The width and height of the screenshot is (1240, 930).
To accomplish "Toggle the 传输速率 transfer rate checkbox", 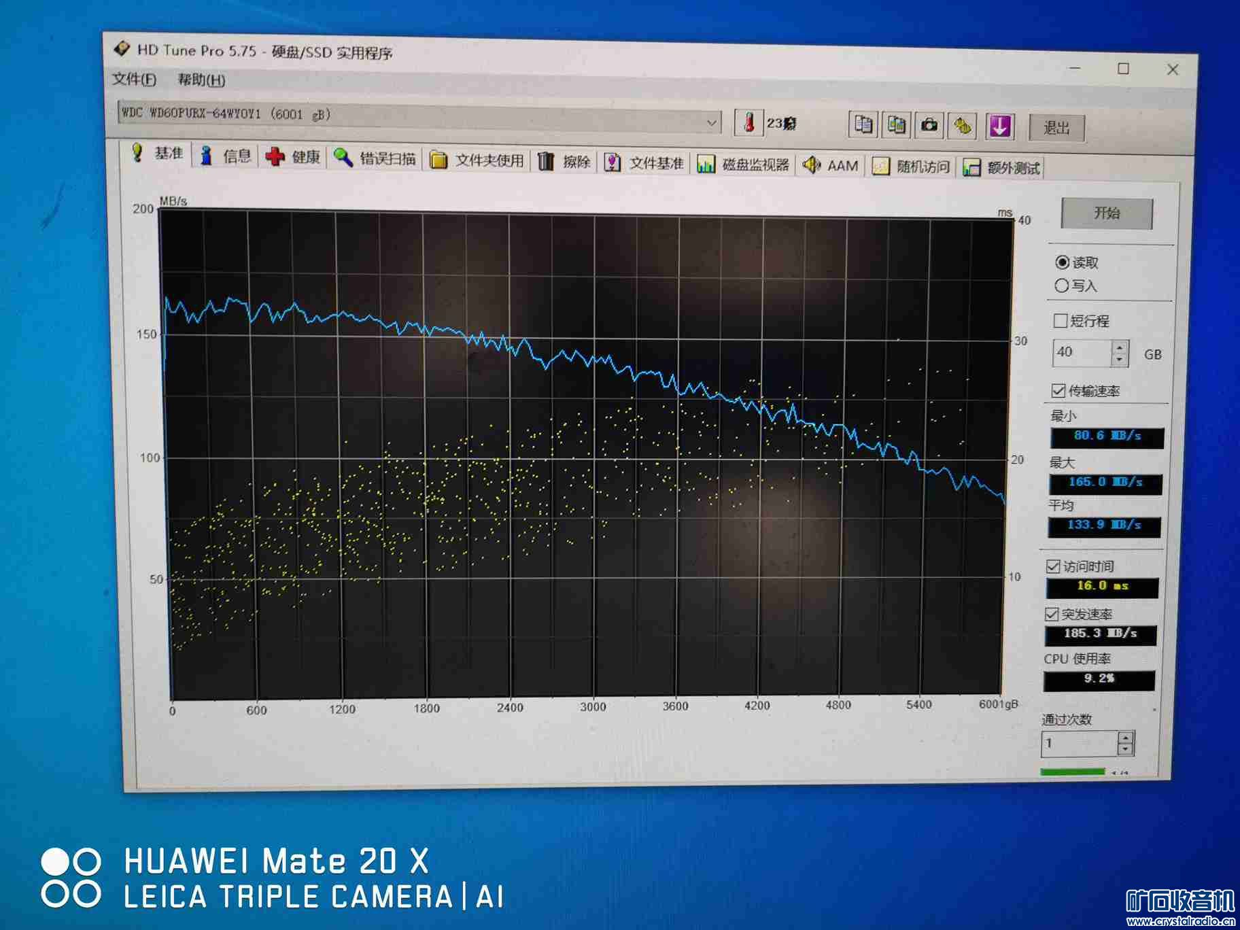I will coord(1058,390).
